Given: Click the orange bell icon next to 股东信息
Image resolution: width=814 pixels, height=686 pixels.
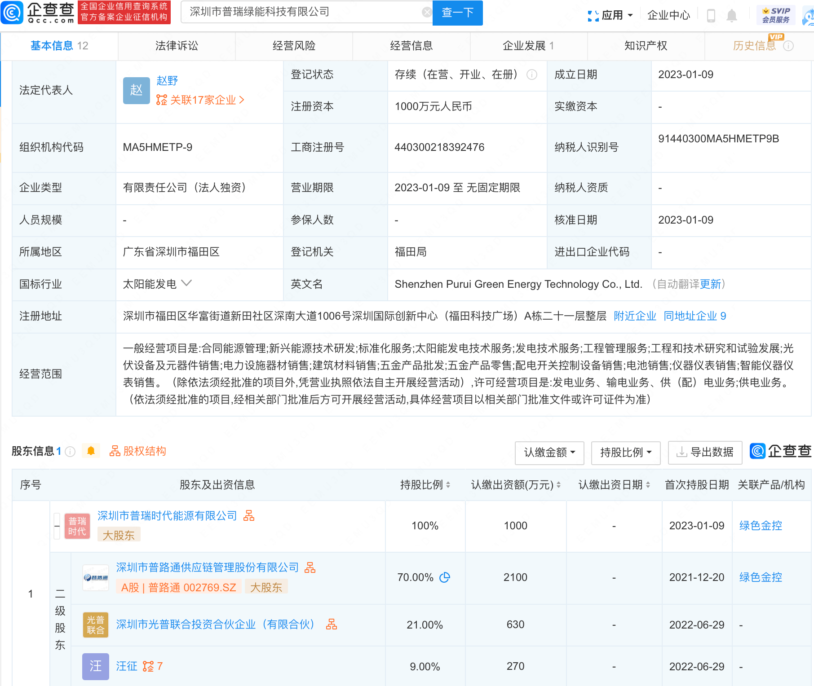Looking at the screenshot, I should 91,450.
